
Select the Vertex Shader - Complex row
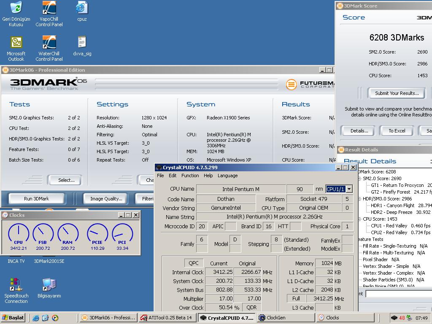click(x=394, y=273)
